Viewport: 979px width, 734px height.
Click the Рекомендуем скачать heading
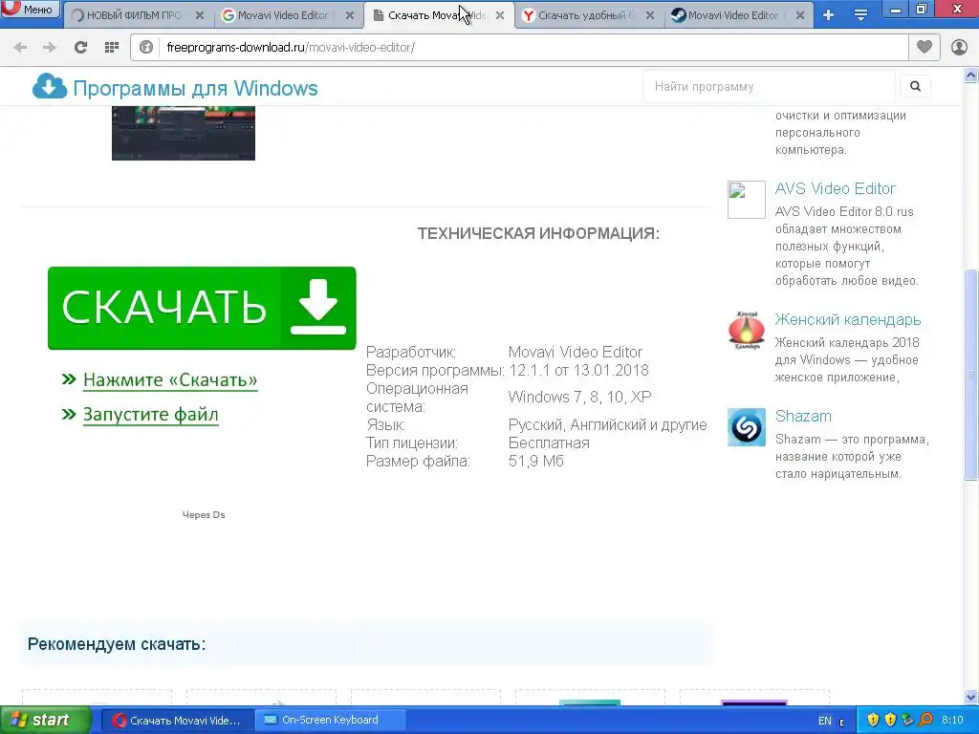pyautogui.click(x=116, y=644)
